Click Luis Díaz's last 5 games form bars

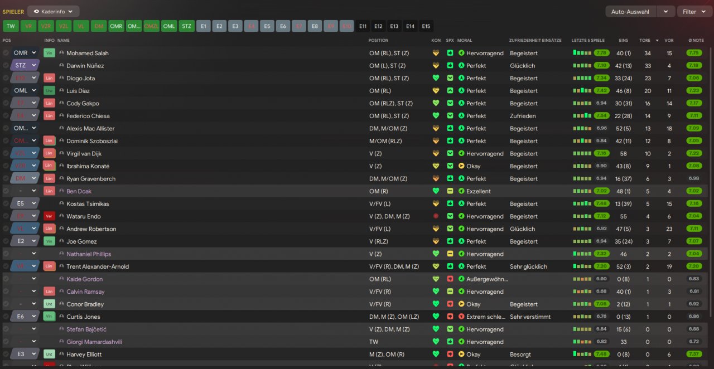point(582,91)
